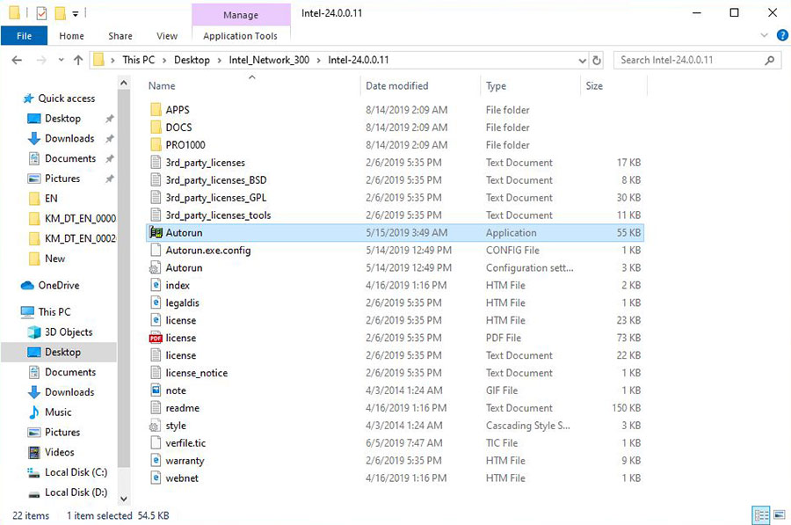The height and width of the screenshot is (525, 791).
Task: Open the File menu
Action: pyautogui.click(x=25, y=36)
